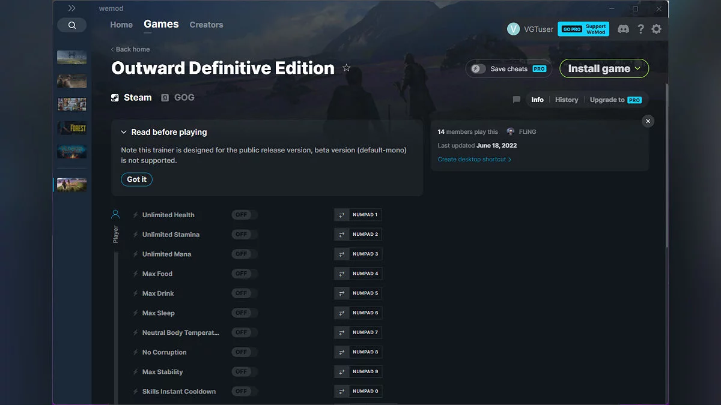
Task: Open the sidebar search
Action: point(71,25)
